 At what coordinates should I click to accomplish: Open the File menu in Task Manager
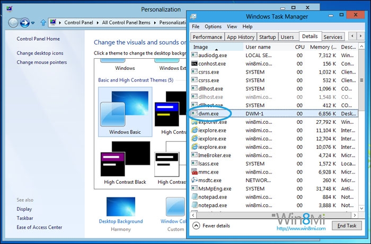[196, 26]
